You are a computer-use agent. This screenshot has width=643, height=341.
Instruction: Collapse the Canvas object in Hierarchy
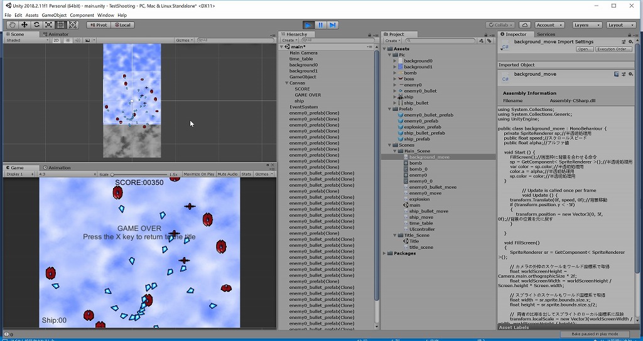tap(286, 83)
